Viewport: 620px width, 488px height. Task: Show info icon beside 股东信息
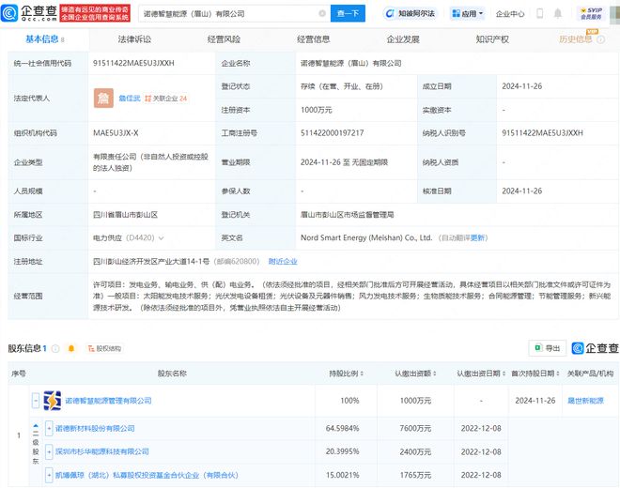tap(55, 348)
